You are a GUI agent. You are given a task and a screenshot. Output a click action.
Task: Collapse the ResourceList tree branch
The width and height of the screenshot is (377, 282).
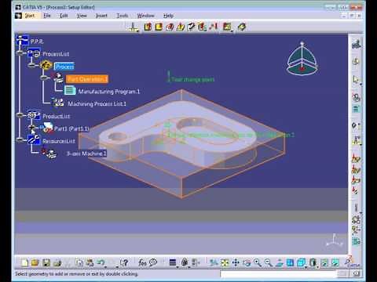[20, 139]
